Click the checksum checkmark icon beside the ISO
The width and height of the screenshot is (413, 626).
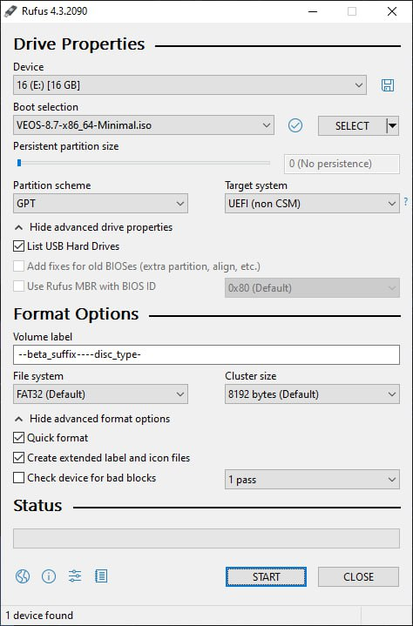pos(295,125)
